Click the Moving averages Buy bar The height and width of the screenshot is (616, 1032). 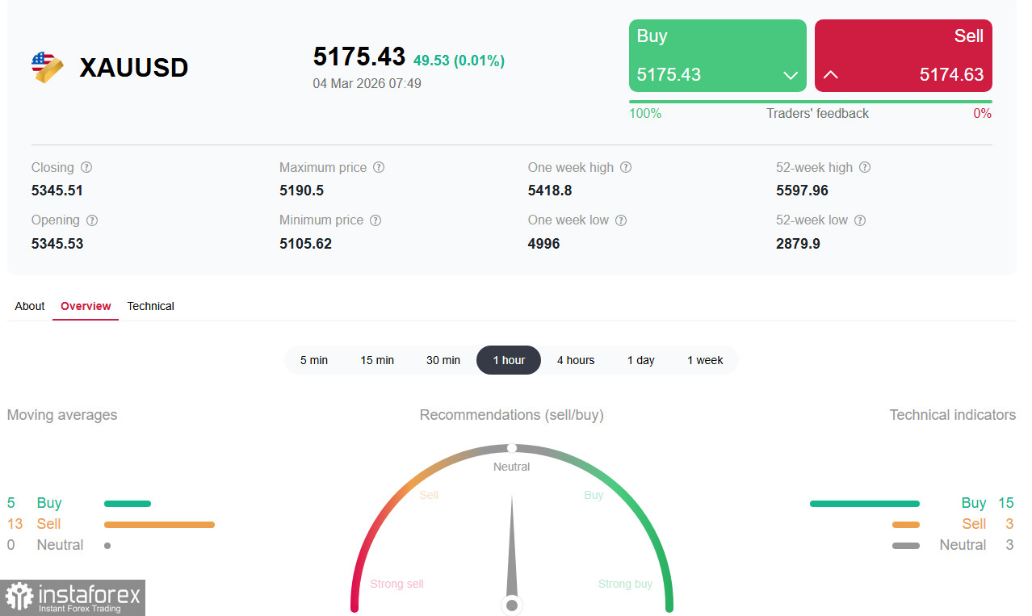coord(128,504)
